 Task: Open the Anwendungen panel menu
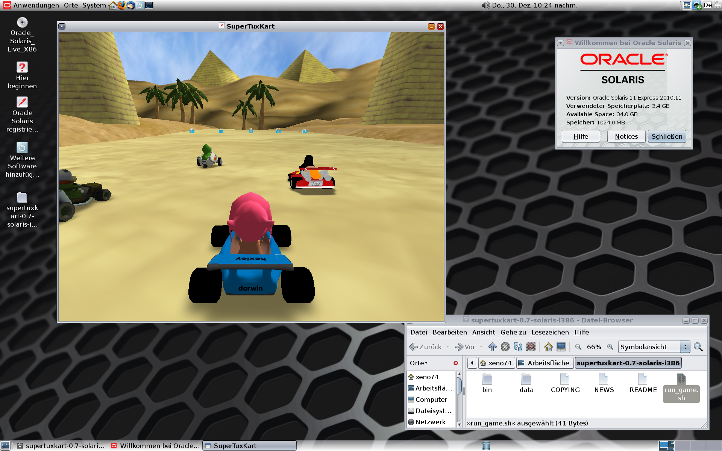(36, 5)
